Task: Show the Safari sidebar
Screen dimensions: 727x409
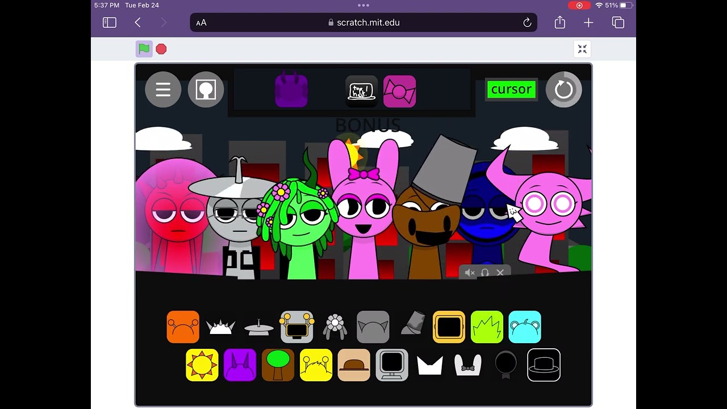Action: pyautogui.click(x=110, y=22)
